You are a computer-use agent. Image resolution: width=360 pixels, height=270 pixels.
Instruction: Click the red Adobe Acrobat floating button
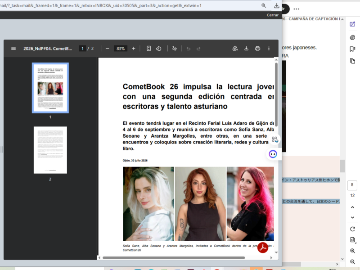pyautogui.click(x=263, y=247)
